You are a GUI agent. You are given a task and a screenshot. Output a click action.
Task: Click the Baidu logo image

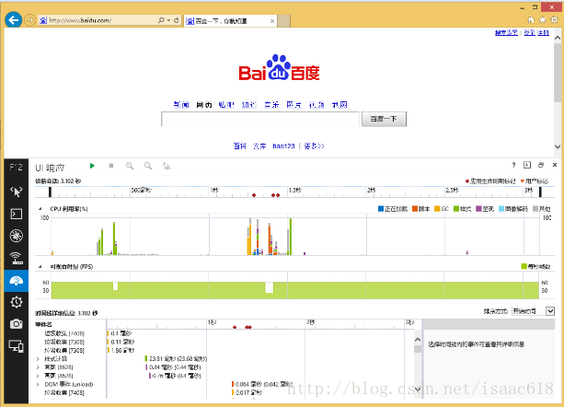279,67
